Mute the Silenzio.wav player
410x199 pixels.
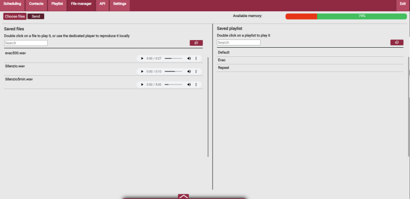click(x=189, y=71)
